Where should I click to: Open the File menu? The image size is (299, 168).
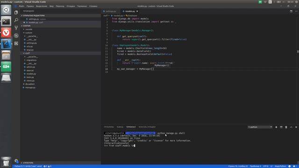(21, 6)
